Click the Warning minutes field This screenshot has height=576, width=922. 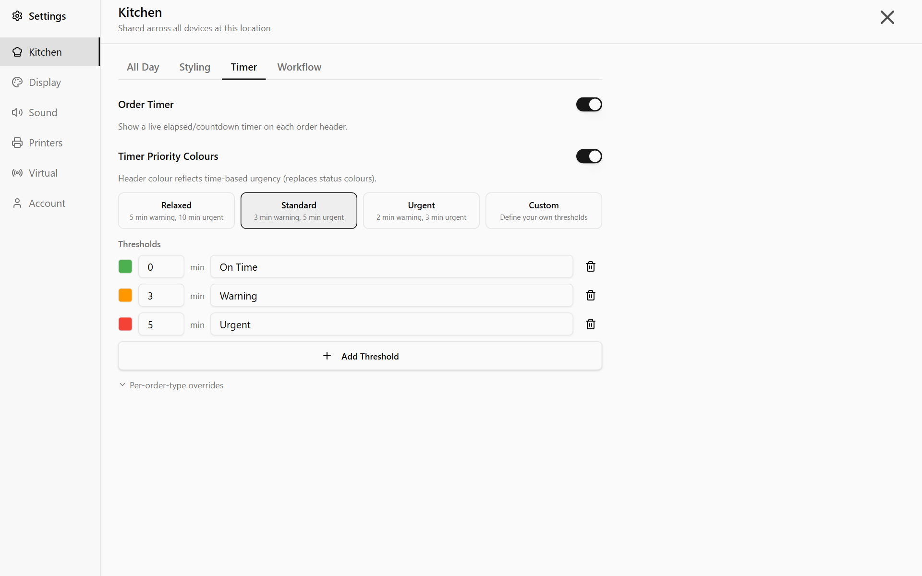point(161,296)
